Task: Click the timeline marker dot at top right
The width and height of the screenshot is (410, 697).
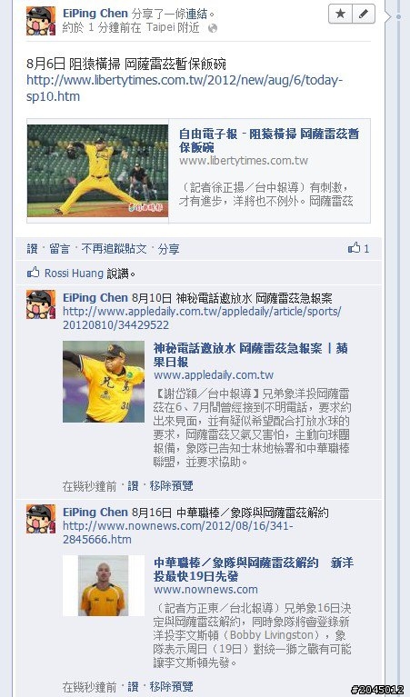Action: coord(399,16)
